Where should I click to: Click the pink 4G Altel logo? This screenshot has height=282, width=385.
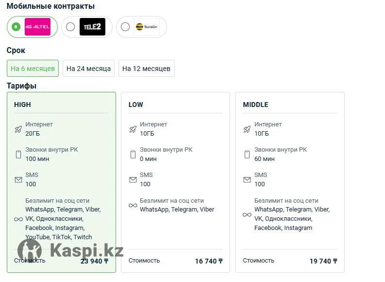tap(37, 27)
